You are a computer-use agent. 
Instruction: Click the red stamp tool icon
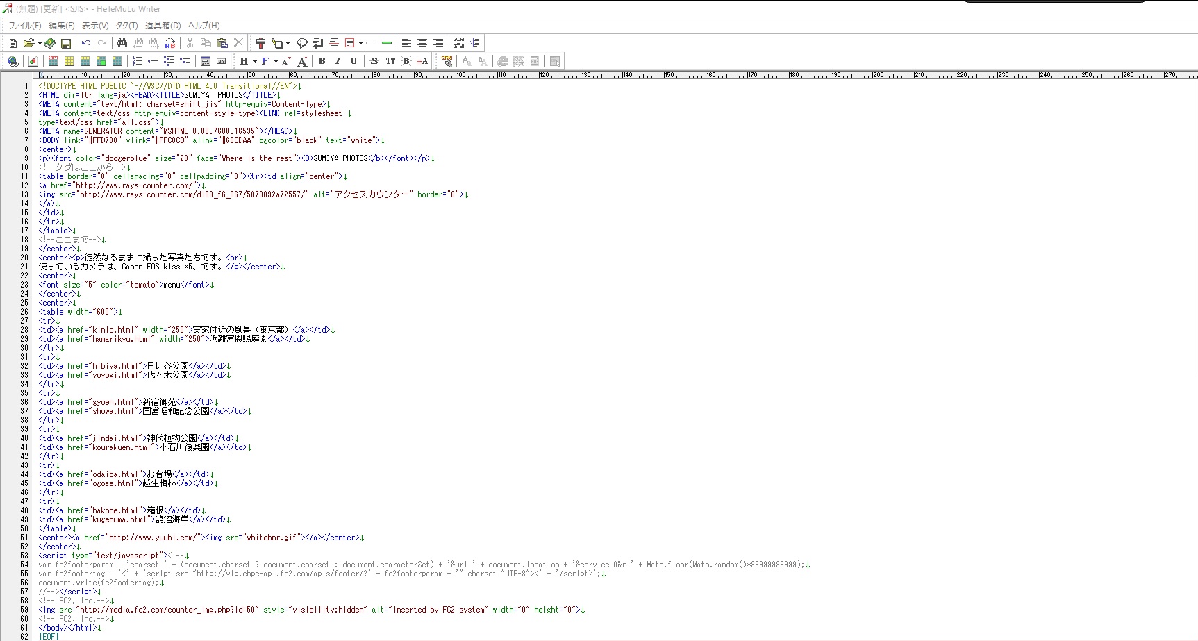click(x=260, y=43)
